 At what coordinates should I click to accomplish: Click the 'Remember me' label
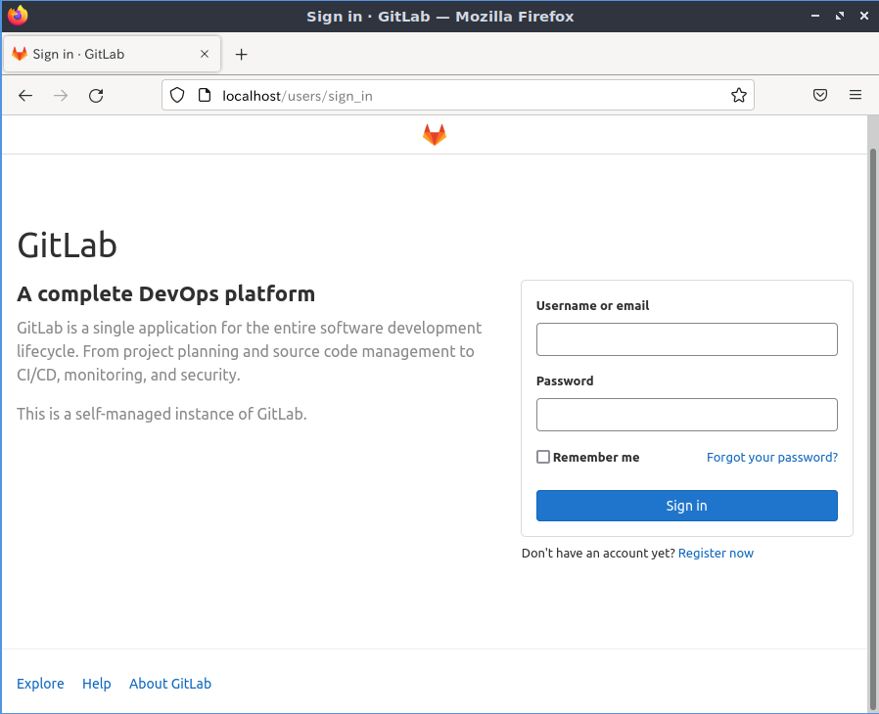click(x=596, y=458)
